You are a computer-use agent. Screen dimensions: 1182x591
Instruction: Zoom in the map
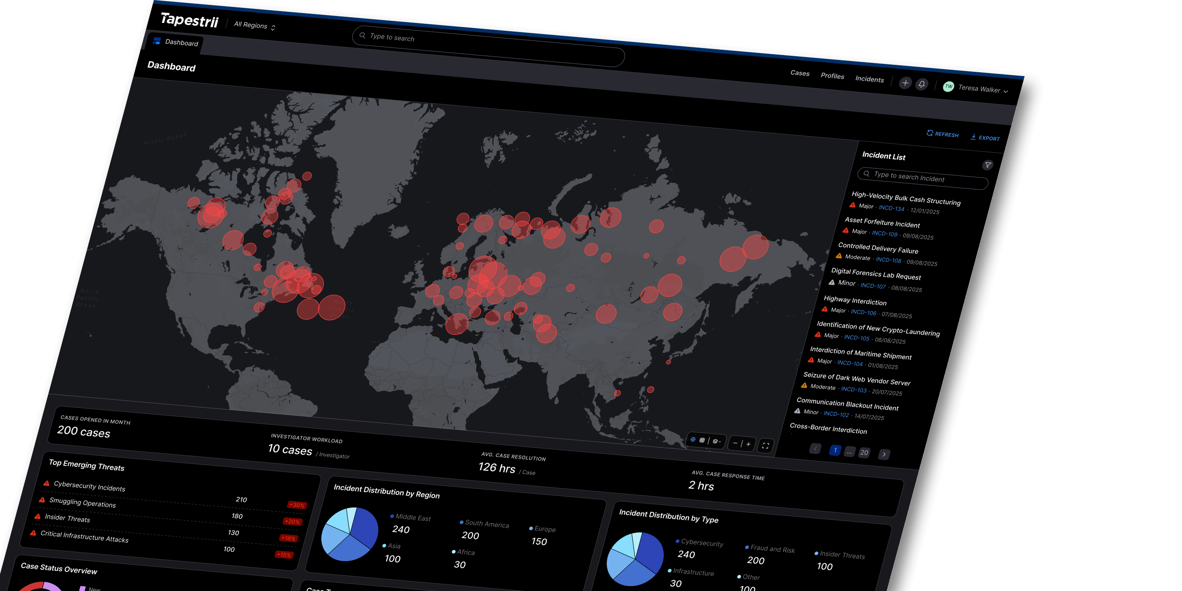tap(748, 444)
